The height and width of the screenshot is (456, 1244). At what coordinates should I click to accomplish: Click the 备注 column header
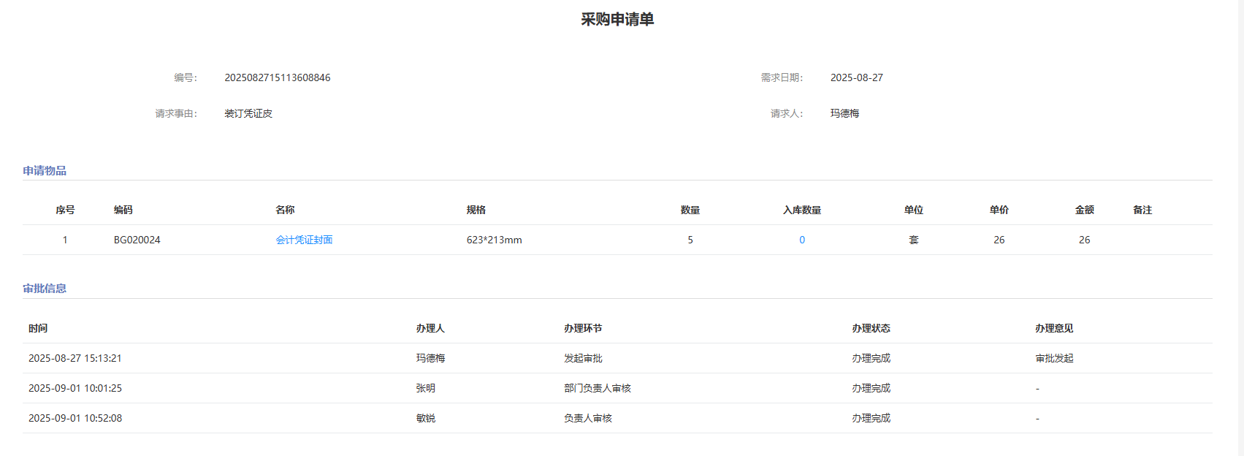[x=1142, y=210]
